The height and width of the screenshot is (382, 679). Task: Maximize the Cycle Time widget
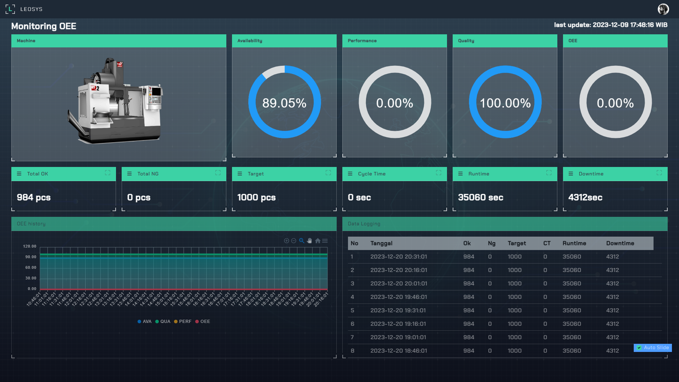[439, 173]
